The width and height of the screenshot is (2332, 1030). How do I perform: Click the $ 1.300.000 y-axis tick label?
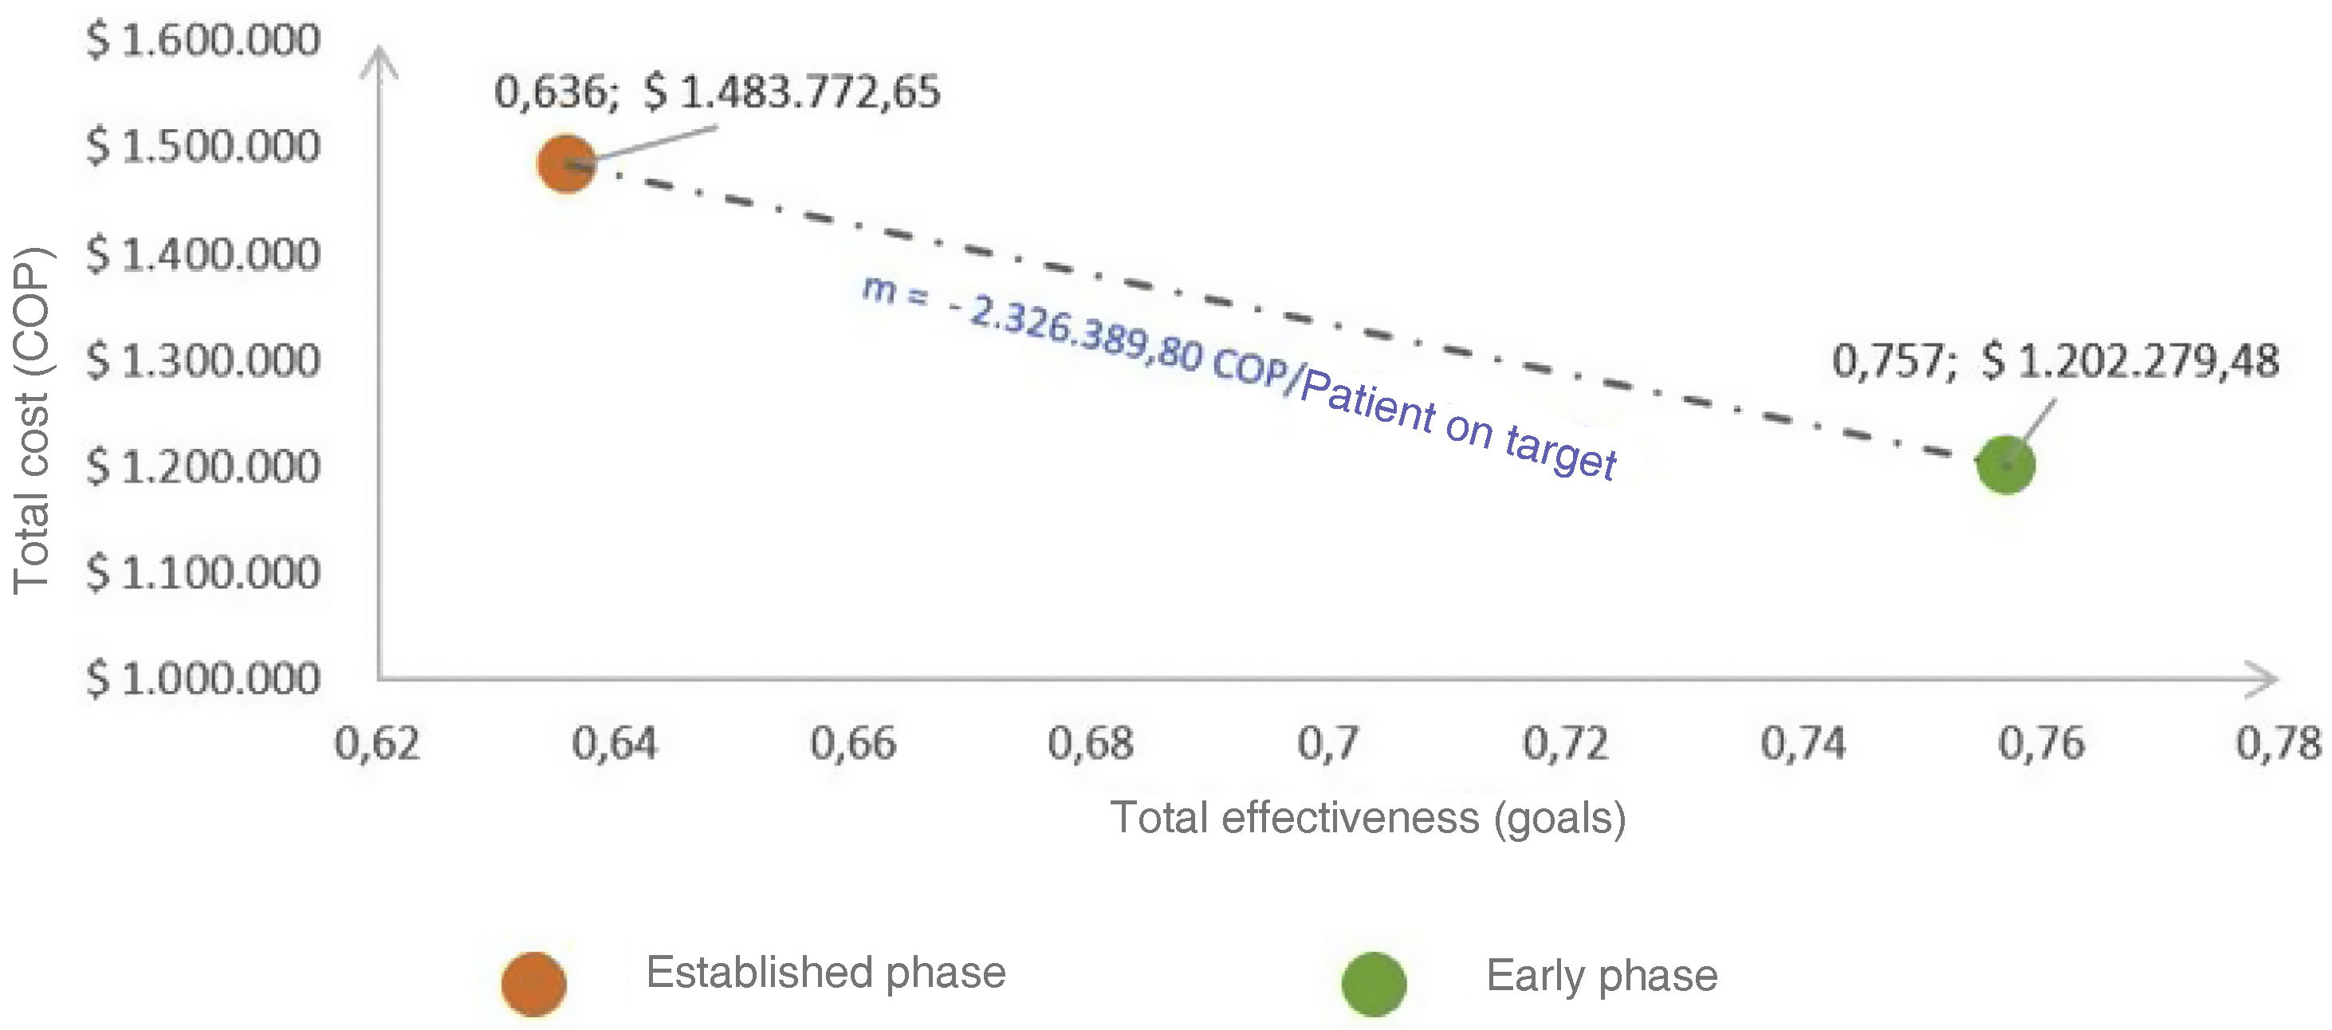[203, 361]
